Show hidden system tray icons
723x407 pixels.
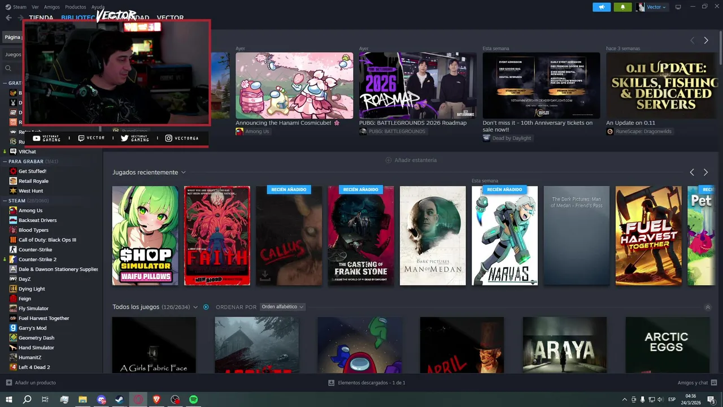(x=624, y=400)
